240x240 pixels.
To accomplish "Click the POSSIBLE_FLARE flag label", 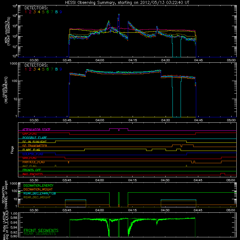I will click(x=34, y=138).
